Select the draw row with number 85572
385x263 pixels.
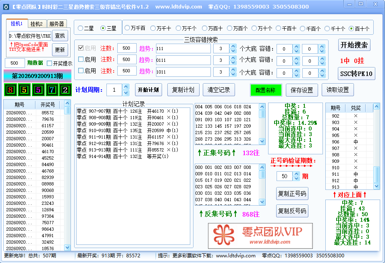point(34,113)
